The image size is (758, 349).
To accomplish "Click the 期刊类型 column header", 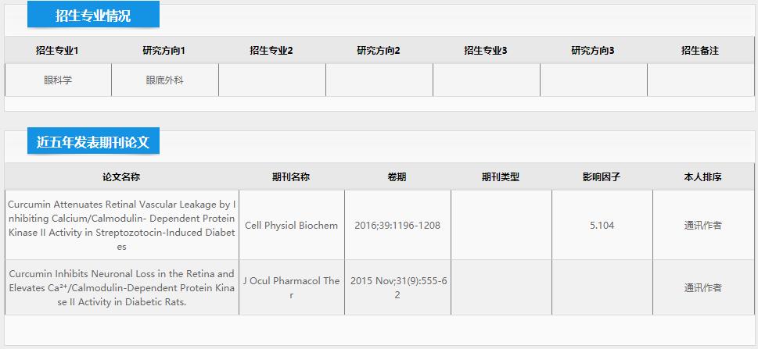I will click(x=501, y=177).
